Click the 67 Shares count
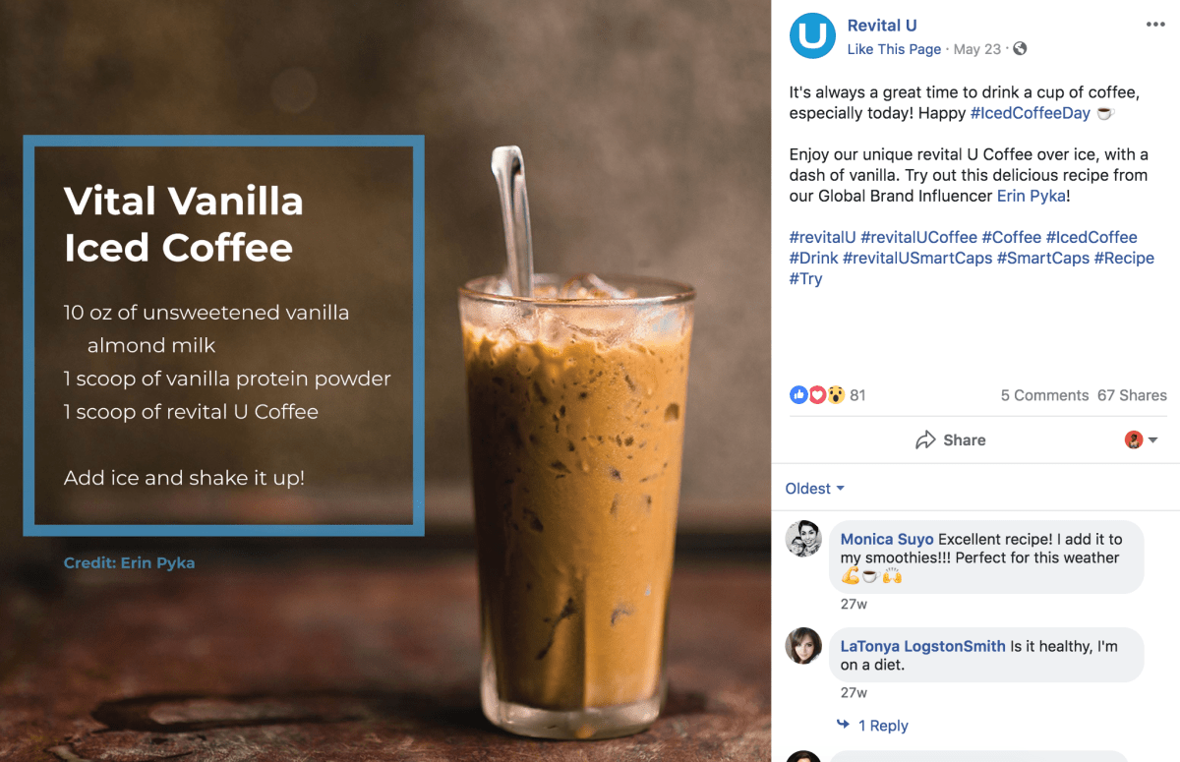The height and width of the screenshot is (762, 1180). (x=1132, y=395)
